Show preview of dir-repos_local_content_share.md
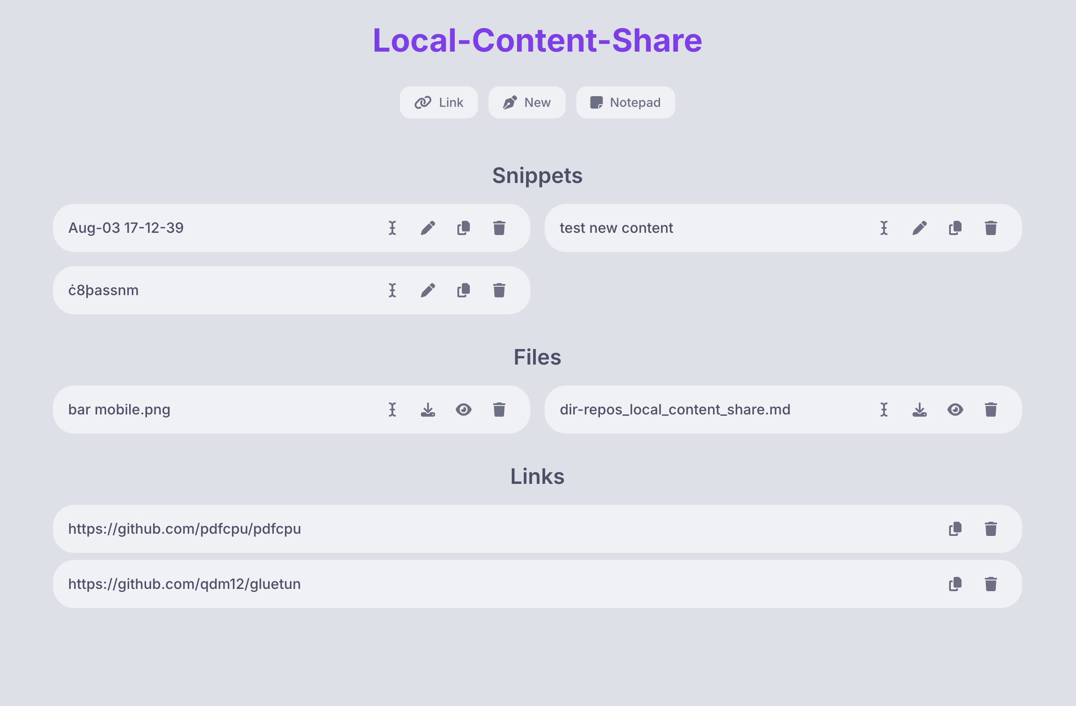 click(955, 410)
